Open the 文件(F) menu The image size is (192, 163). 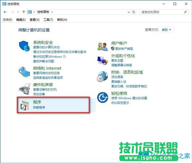coord(7,20)
